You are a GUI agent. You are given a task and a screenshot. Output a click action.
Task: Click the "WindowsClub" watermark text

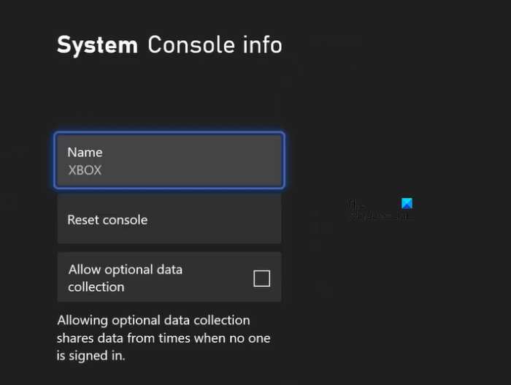coord(380,216)
